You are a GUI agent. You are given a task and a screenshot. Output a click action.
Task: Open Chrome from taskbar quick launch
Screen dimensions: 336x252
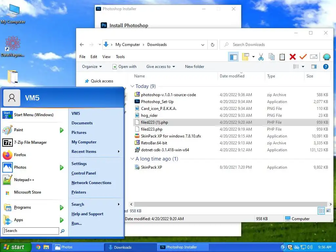coord(38,247)
